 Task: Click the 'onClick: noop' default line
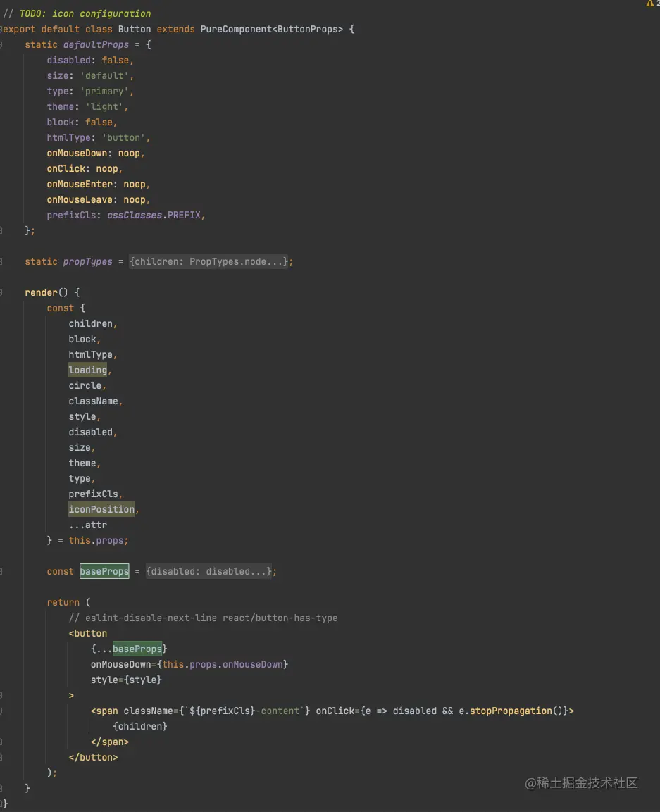(85, 169)
